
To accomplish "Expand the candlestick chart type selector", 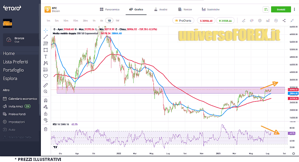I will pyautogui.click(x=252, y=21).
